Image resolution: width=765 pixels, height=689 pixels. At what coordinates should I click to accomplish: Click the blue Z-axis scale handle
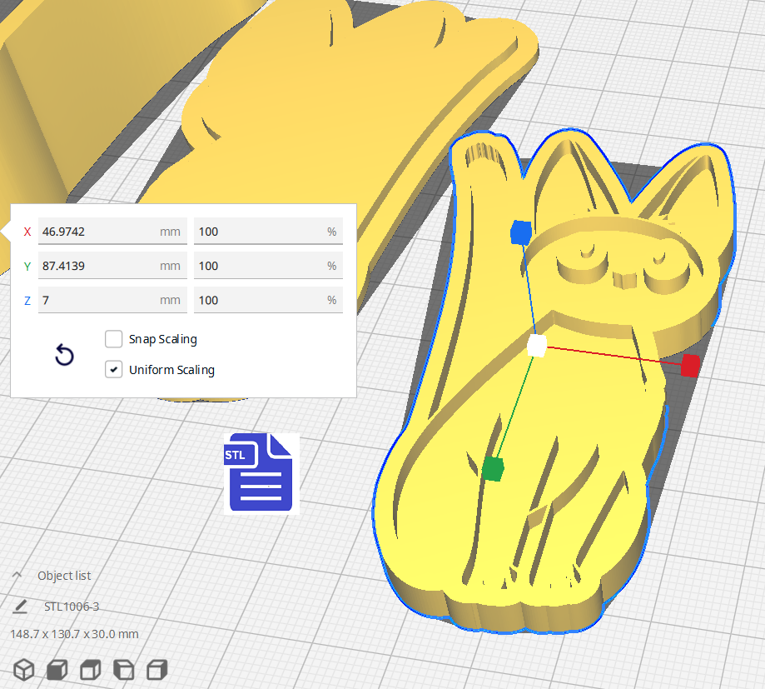[520, 232]
